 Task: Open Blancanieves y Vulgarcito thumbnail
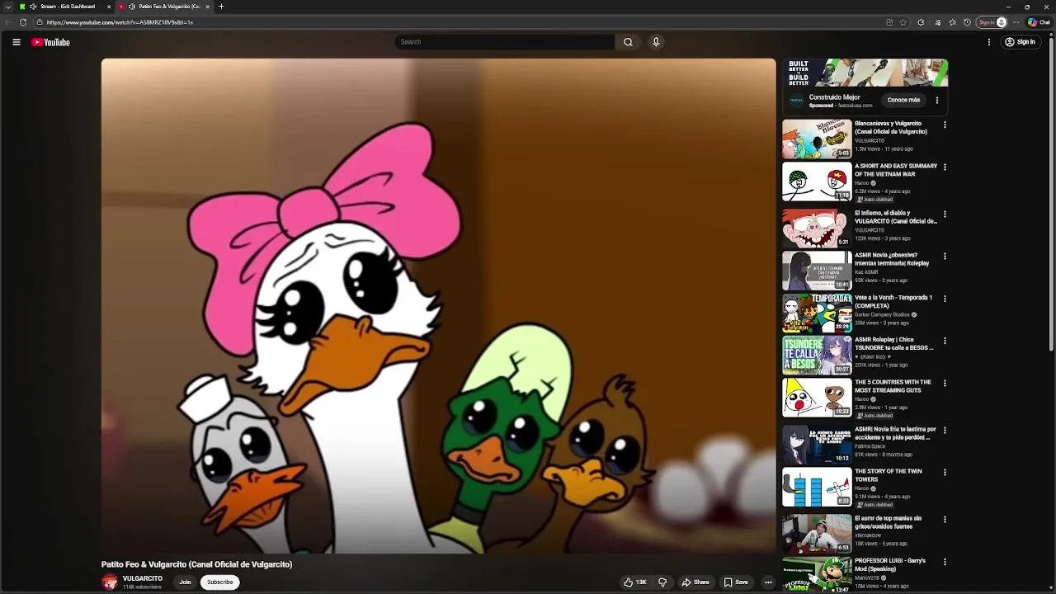[x=817, y=139]
